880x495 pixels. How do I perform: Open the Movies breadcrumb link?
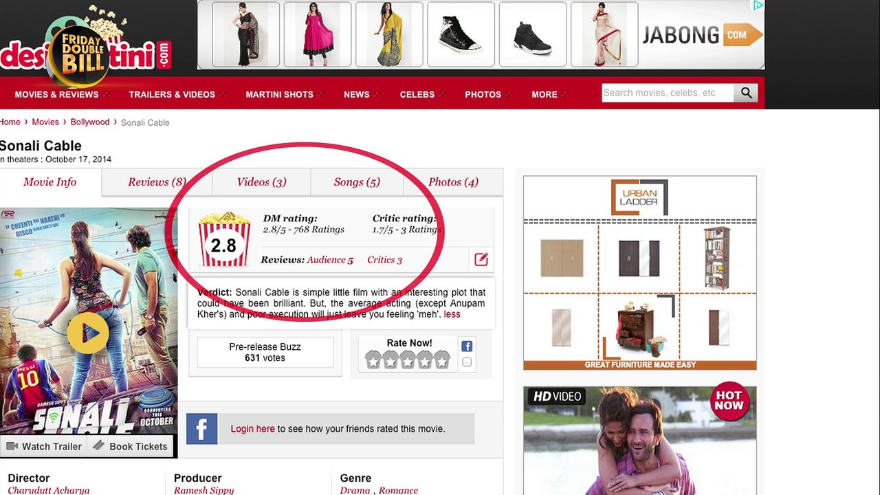point(45,122)
